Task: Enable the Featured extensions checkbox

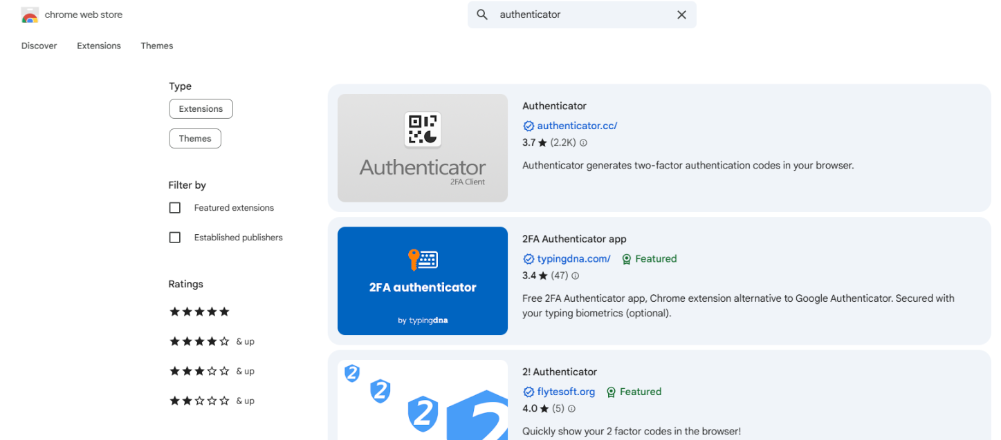Action: click(175, 208)
